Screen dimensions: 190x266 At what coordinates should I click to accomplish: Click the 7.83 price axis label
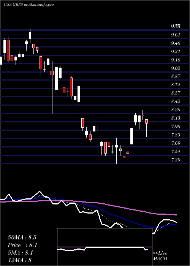coord(176,135)
